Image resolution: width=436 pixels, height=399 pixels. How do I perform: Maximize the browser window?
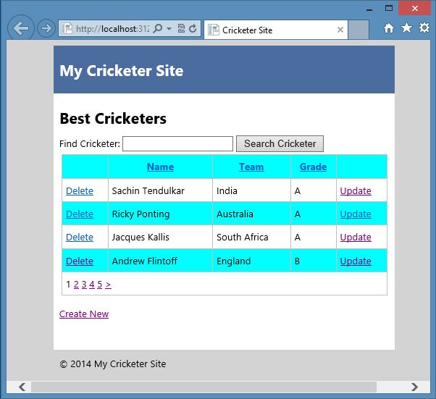(389, 9)
